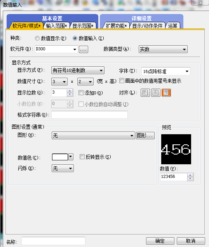Screen dimensions: 209x247
Task: Increase the preview value spinner
Action: tap(190, 175)
